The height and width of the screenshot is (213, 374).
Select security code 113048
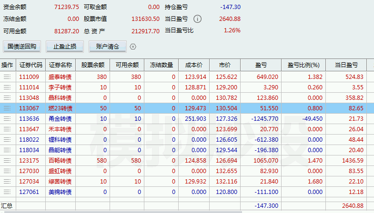click(x=29, y=98)
